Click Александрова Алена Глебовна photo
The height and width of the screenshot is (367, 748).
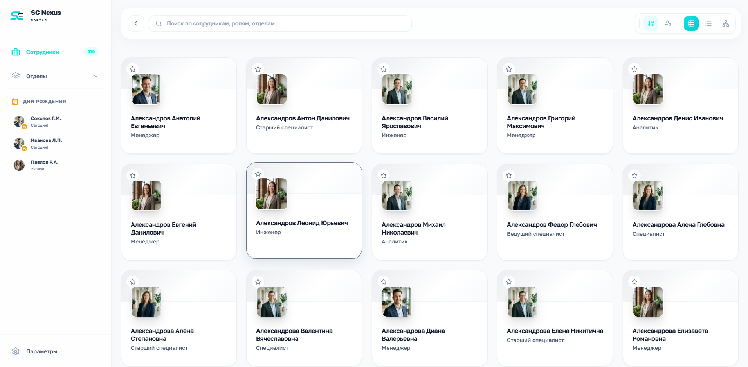[648, 195]
